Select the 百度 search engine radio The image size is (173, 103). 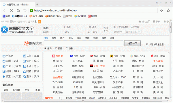tap(56, 48)
